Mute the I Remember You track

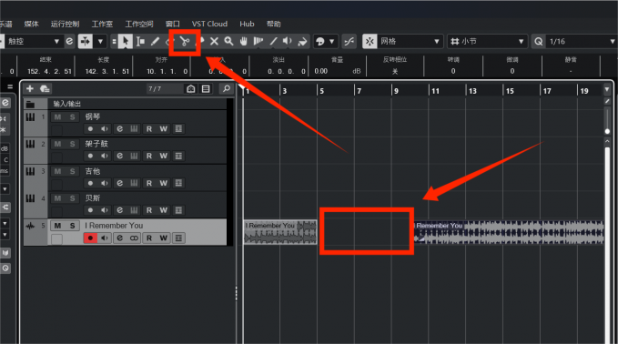tap(57, 226)
